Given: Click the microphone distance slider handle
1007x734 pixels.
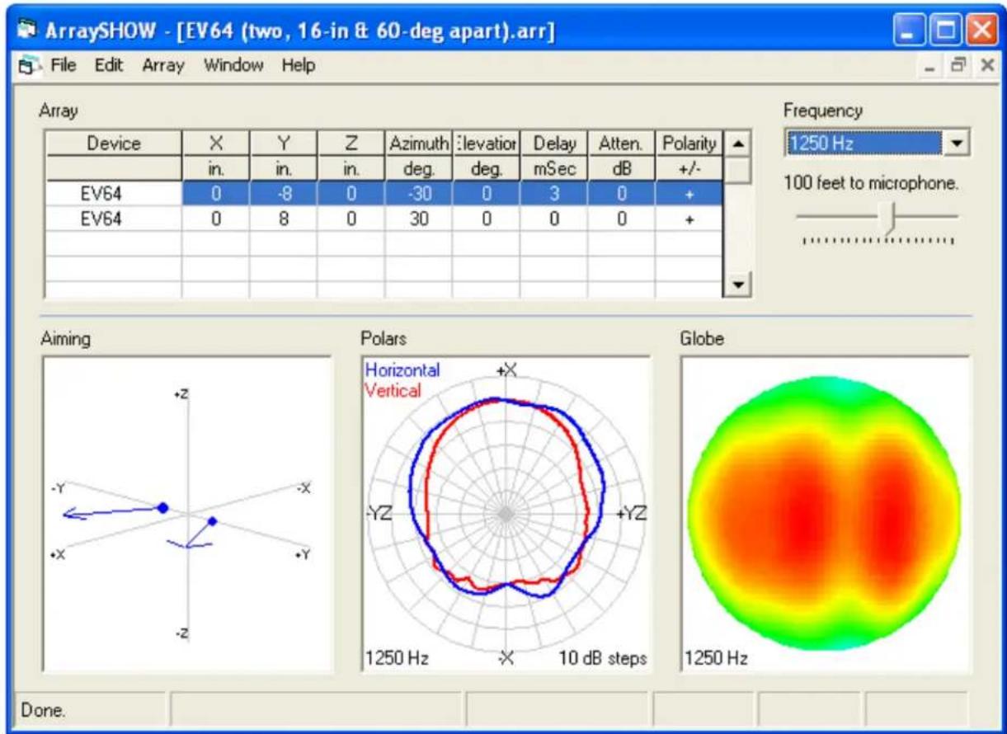Looking at the screenshot, I should [887, 217].
